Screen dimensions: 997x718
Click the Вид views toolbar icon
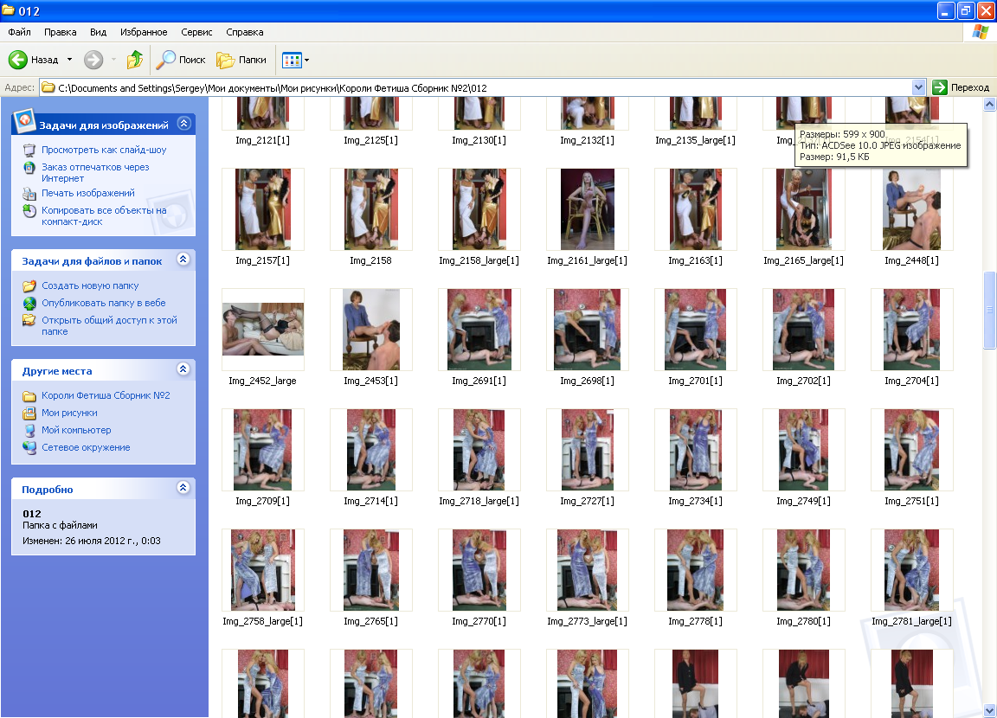[x=291, y=61]
